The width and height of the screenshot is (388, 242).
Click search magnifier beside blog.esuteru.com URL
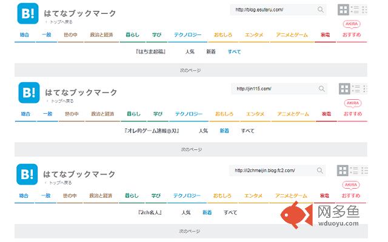(321, 10)
